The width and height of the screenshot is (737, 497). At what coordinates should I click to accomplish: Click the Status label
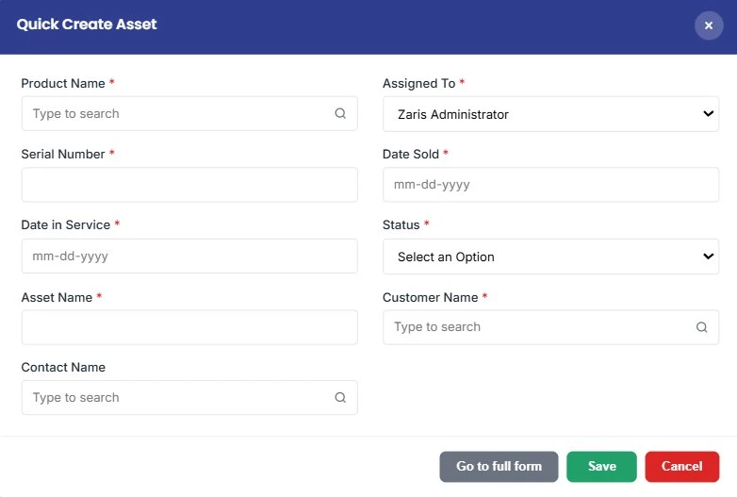(x=401, y=225)
